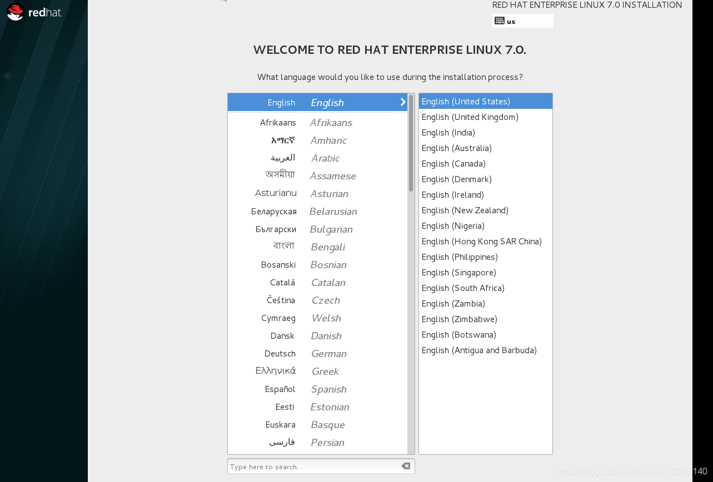The height and width of the screenshot is (482, 713).
Task: Click the Red Hat logo
Action: 34,12
